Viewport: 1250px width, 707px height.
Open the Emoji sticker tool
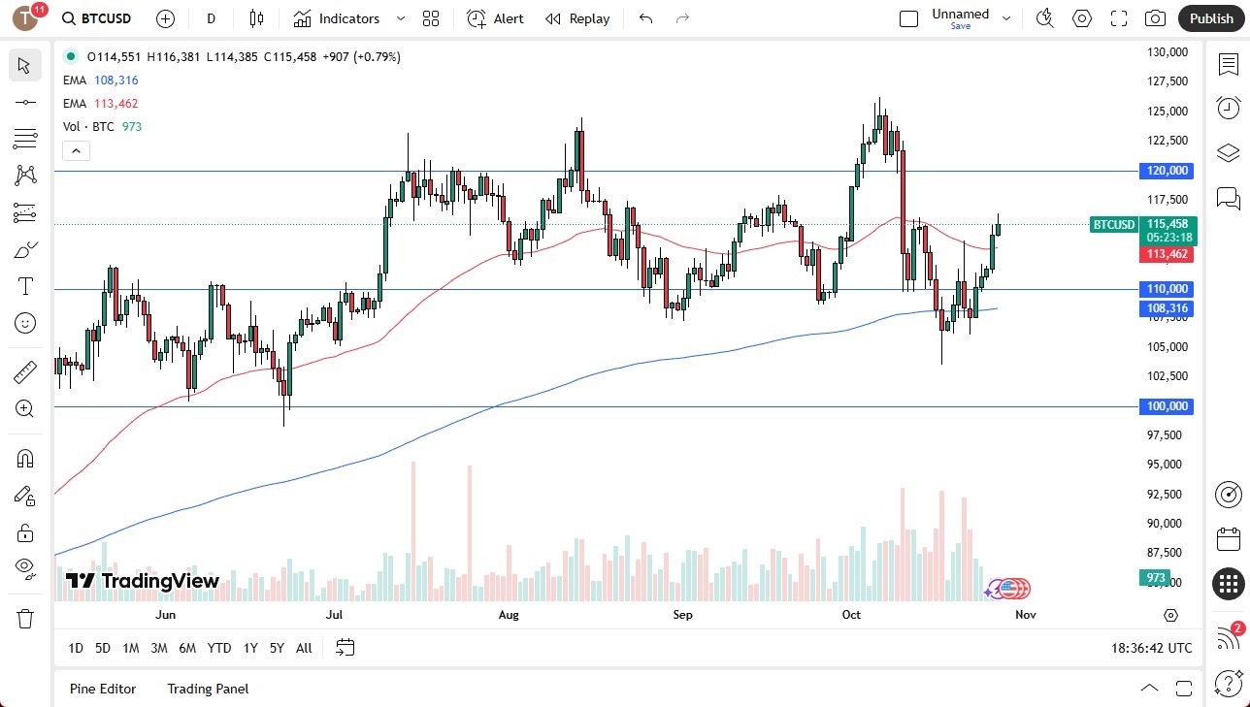[x=24, y=322]
